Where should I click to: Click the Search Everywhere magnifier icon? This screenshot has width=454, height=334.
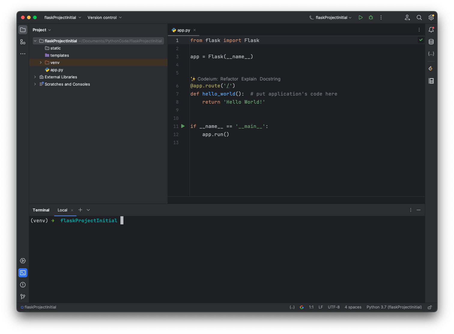click(419, 17)
